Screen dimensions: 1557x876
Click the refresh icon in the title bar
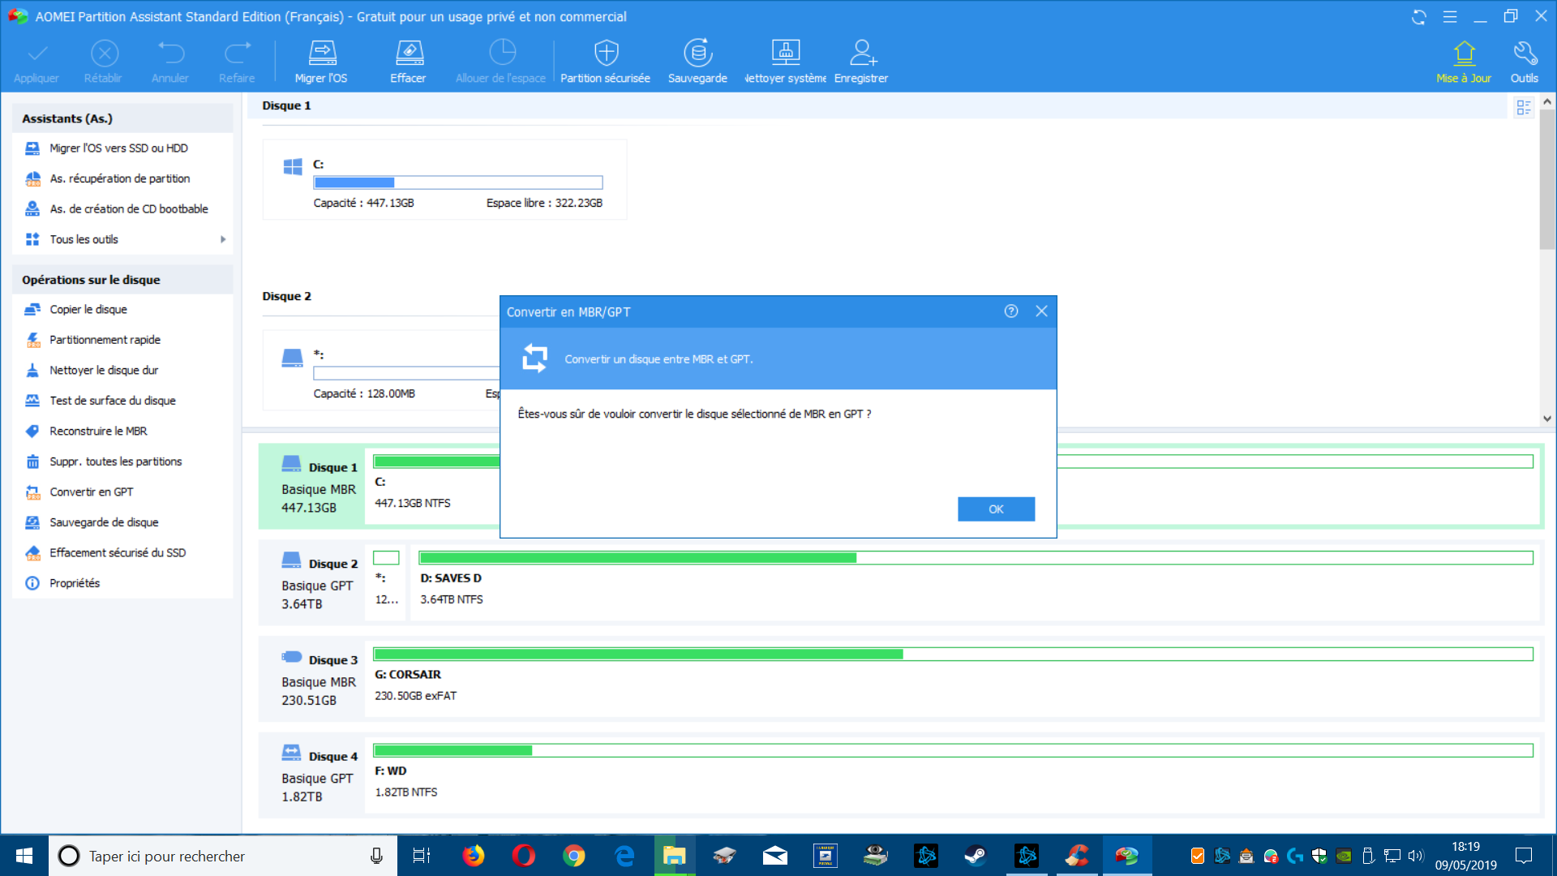coord(1418,17)
